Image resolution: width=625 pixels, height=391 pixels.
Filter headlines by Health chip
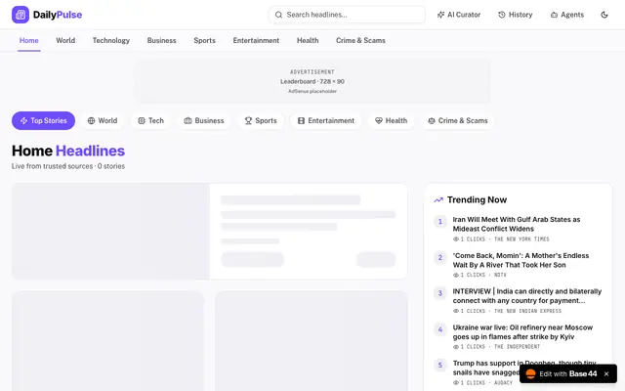391,121
